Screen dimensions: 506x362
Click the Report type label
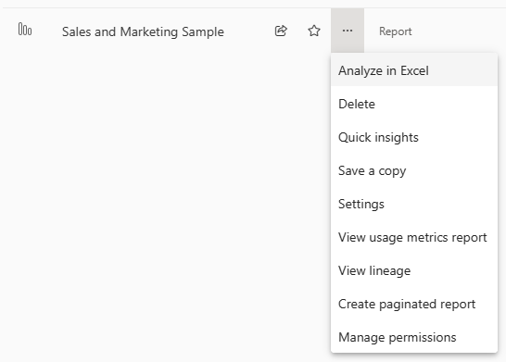coord(396,31)
